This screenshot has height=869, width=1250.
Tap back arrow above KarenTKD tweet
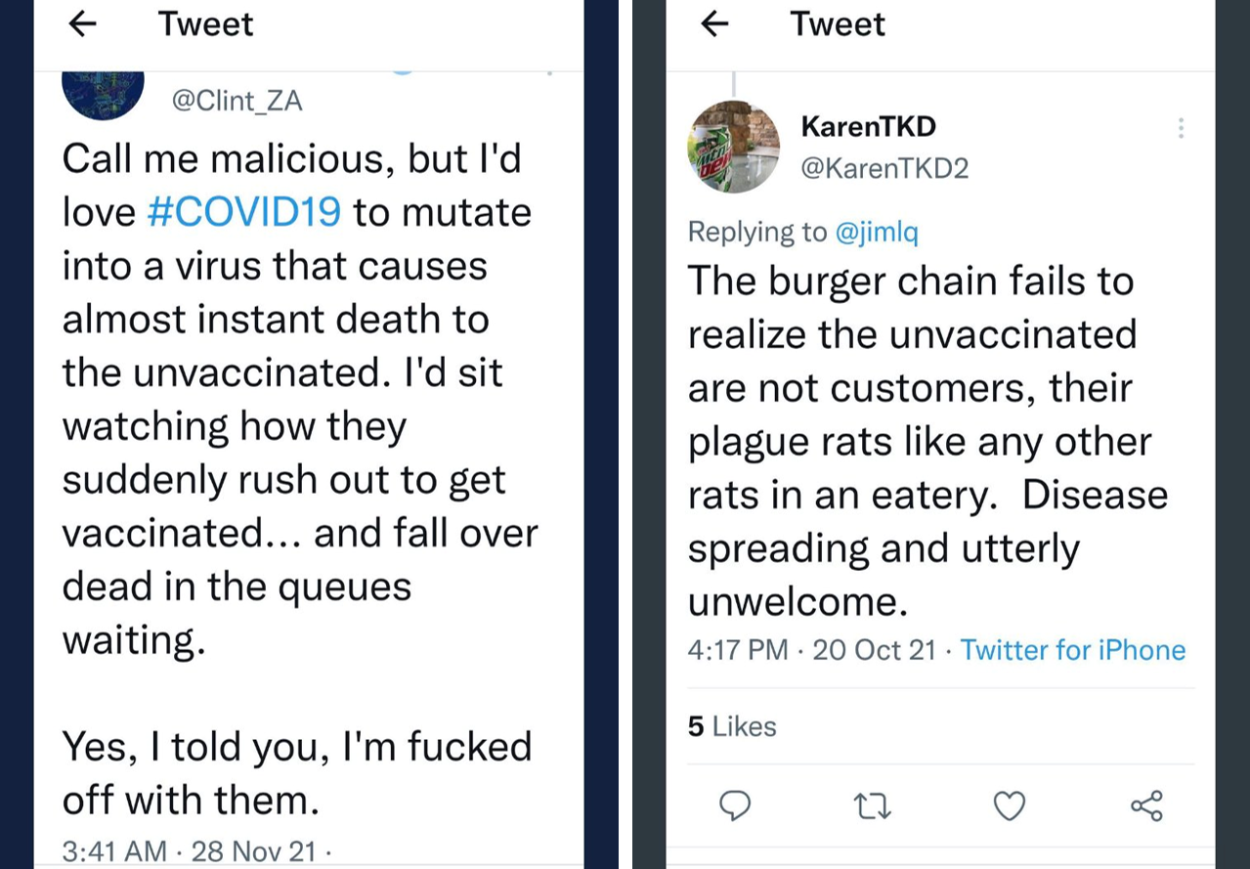tap(715, 25)
